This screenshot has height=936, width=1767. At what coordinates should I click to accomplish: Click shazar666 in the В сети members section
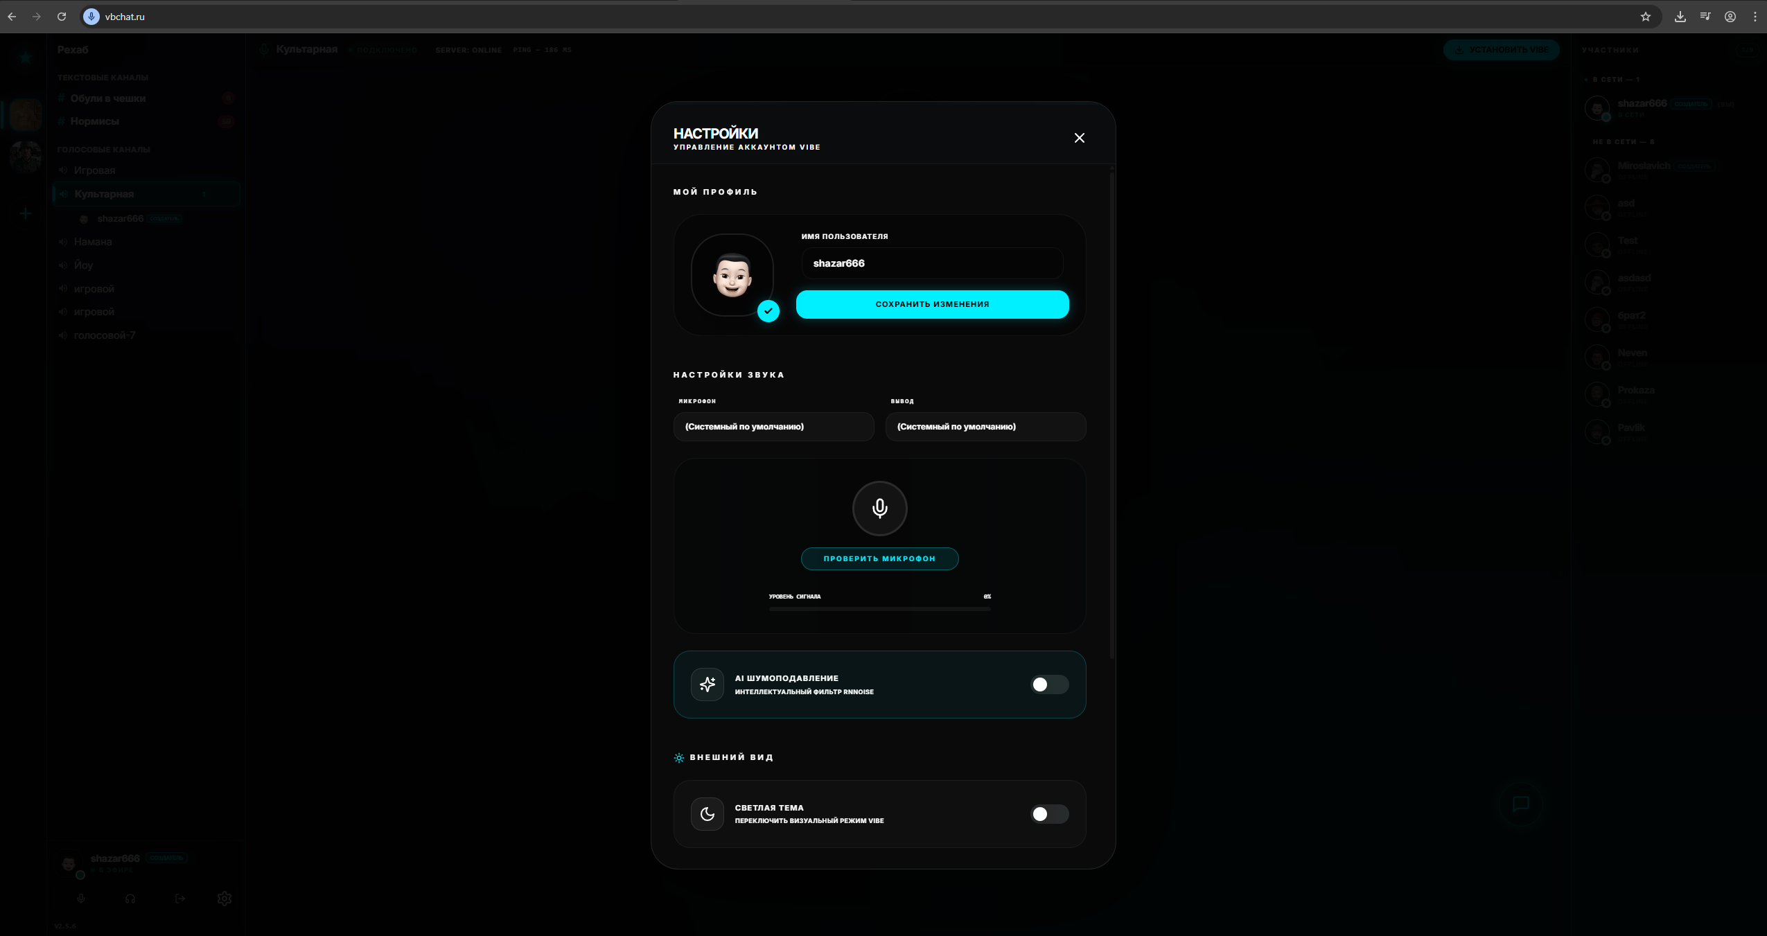click(x=1668, y=108)
